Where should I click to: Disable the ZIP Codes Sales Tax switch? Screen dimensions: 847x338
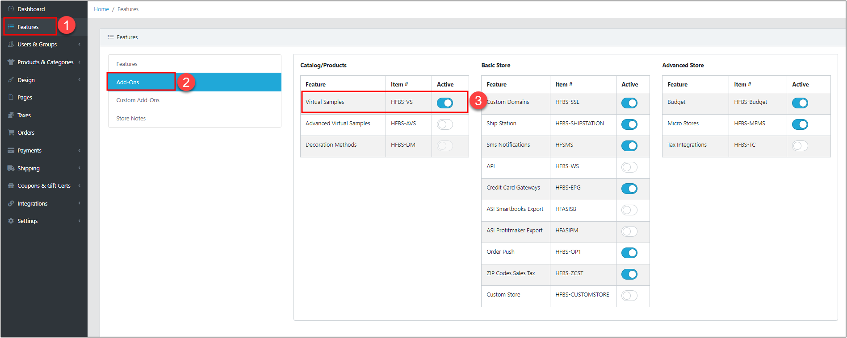click(629, 274)
